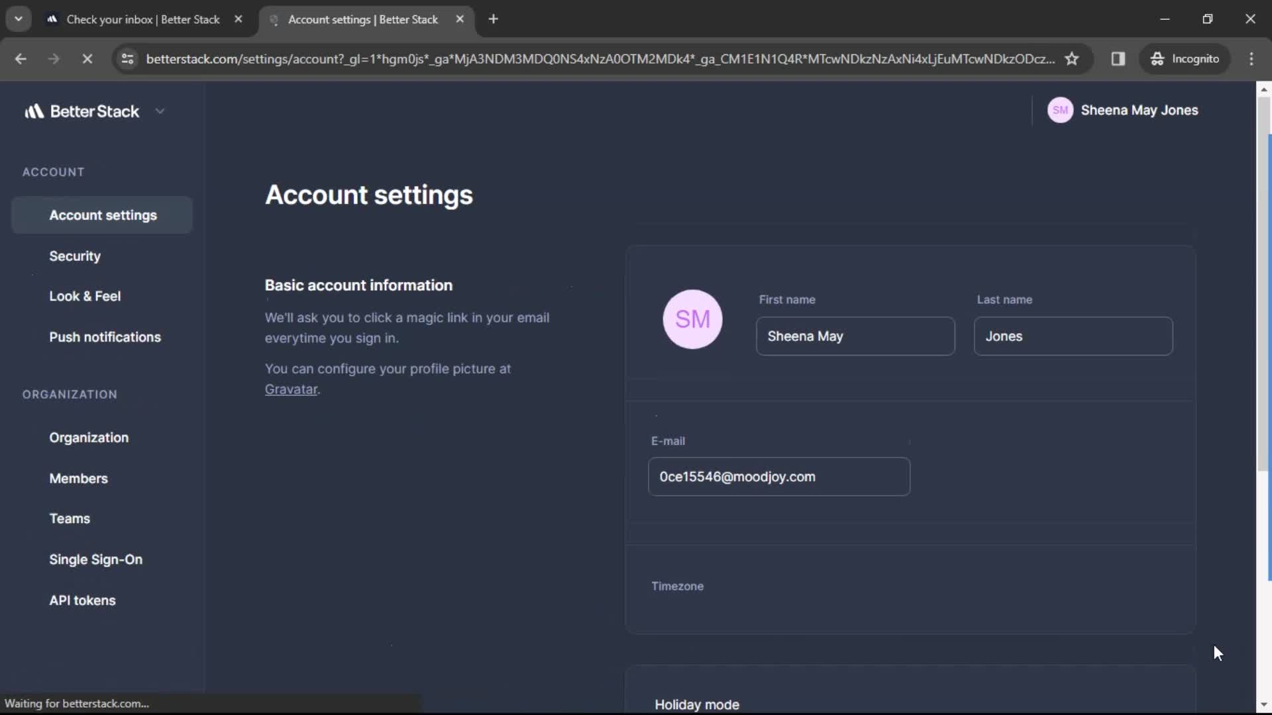Open Look & Feel settings icon
The image size is (1272, 715).
pos(85,296)
